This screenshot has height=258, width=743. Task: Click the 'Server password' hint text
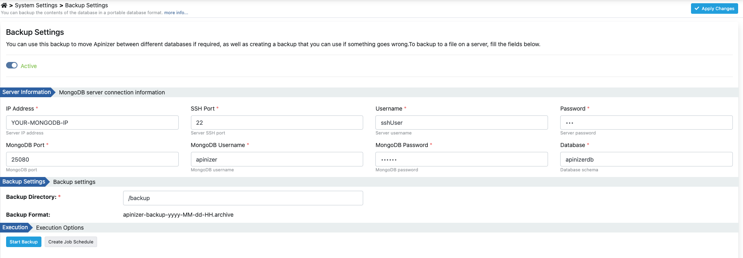(578, 133)
